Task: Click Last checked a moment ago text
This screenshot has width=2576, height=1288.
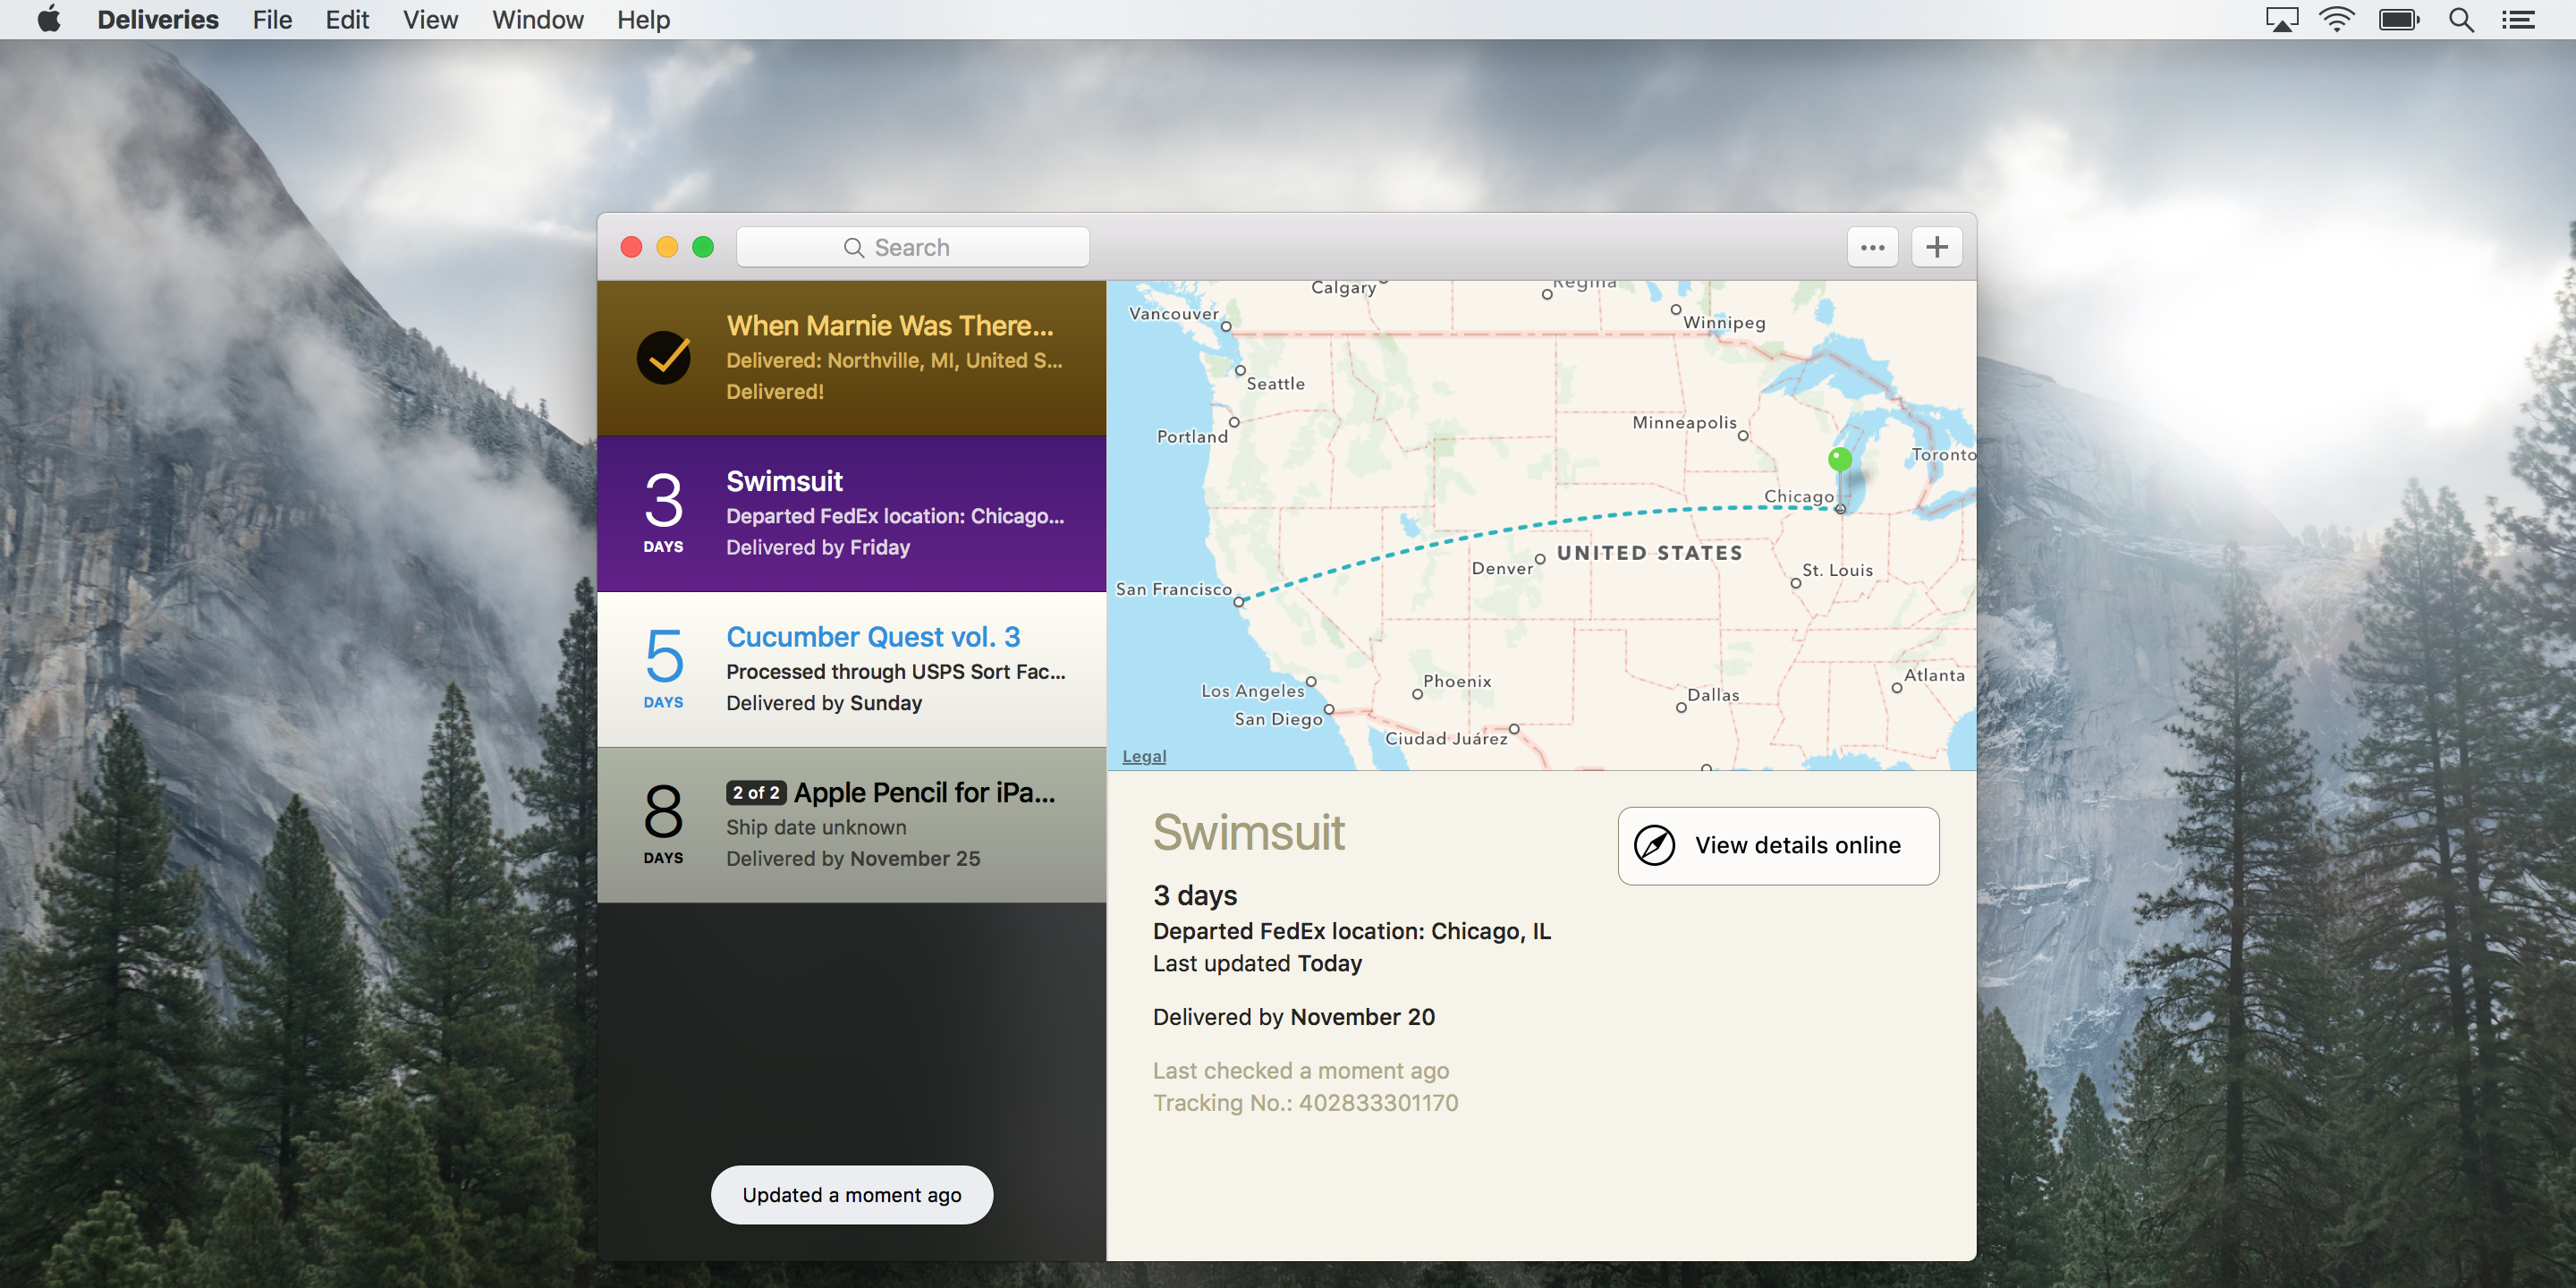Action: [1300, 1070]
